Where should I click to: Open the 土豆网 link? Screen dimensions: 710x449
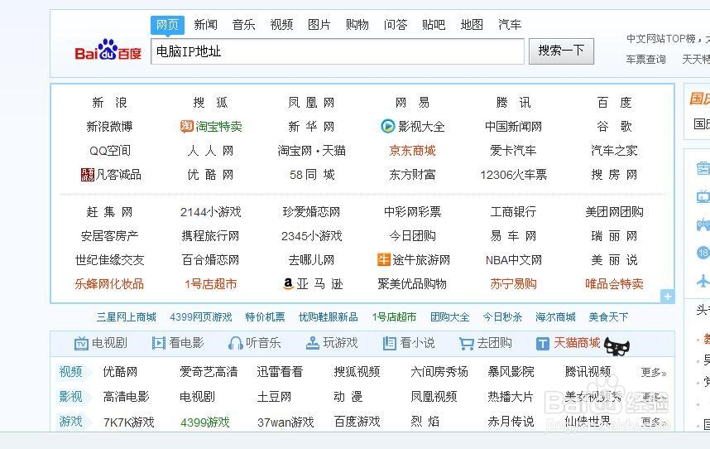coord(274,397)
